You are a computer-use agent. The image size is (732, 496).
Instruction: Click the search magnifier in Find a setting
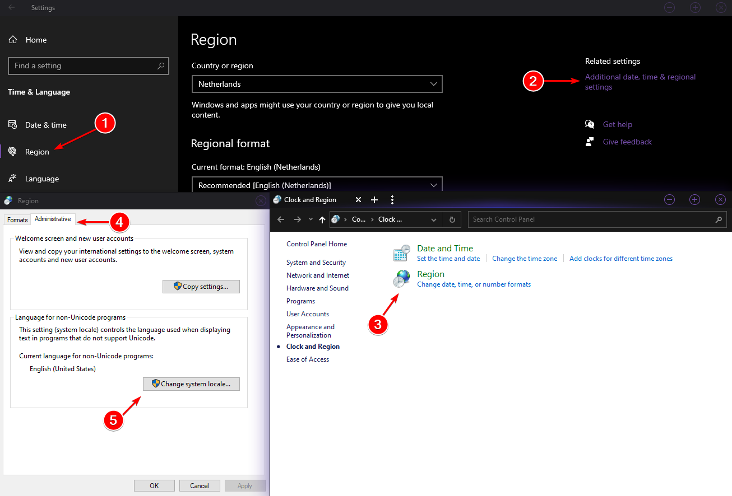tap(161, 65)
